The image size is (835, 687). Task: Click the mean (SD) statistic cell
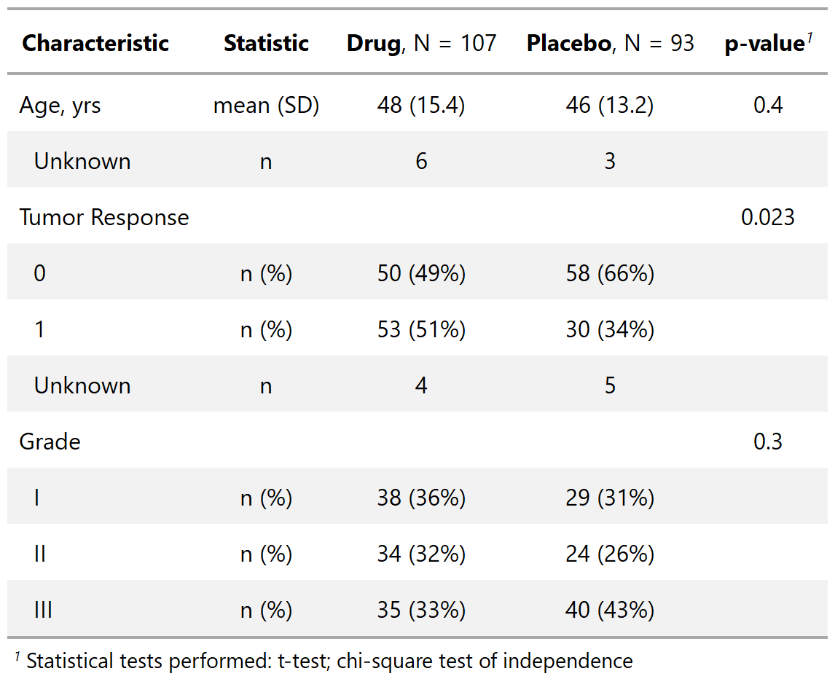point(266,106)
